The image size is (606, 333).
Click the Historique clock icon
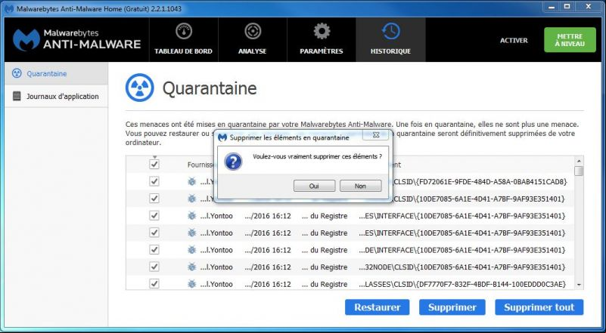[x=390, y=32]
